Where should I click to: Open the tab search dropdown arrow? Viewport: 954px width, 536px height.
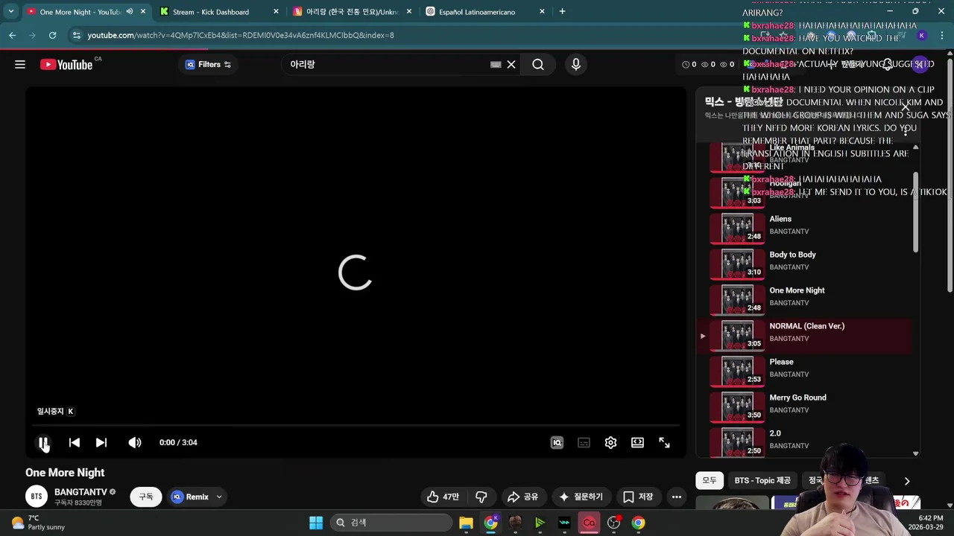[10, 11]
